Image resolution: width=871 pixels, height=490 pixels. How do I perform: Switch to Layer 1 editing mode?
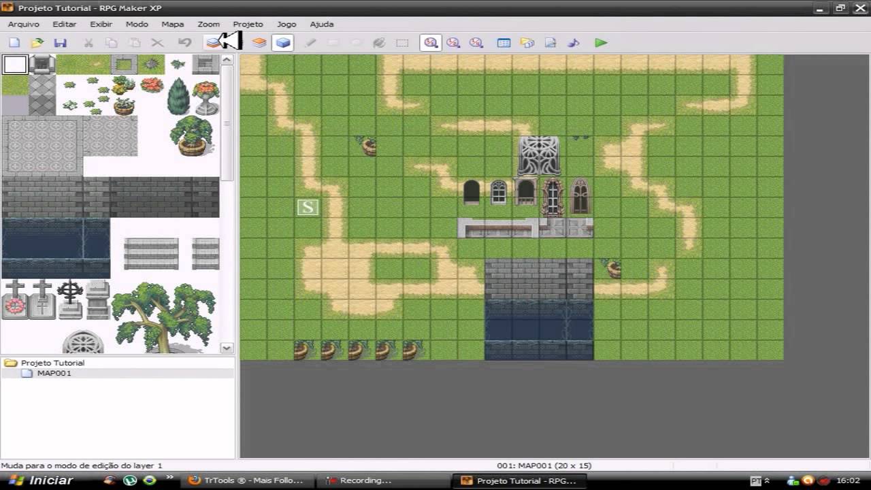pos(214,43)
